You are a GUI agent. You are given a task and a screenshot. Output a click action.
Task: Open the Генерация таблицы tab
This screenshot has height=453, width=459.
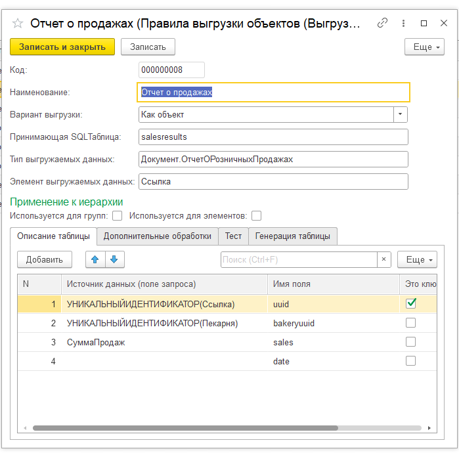(293, 236)
